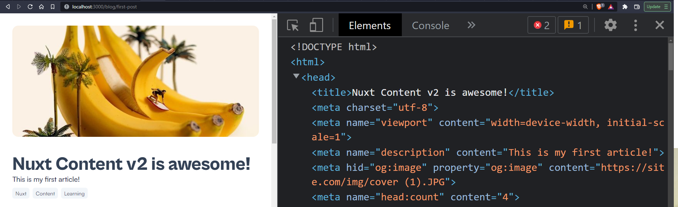Open the extensions puzzle icon
This screenshot has width=678, height=207.
(x=625, y=7)
